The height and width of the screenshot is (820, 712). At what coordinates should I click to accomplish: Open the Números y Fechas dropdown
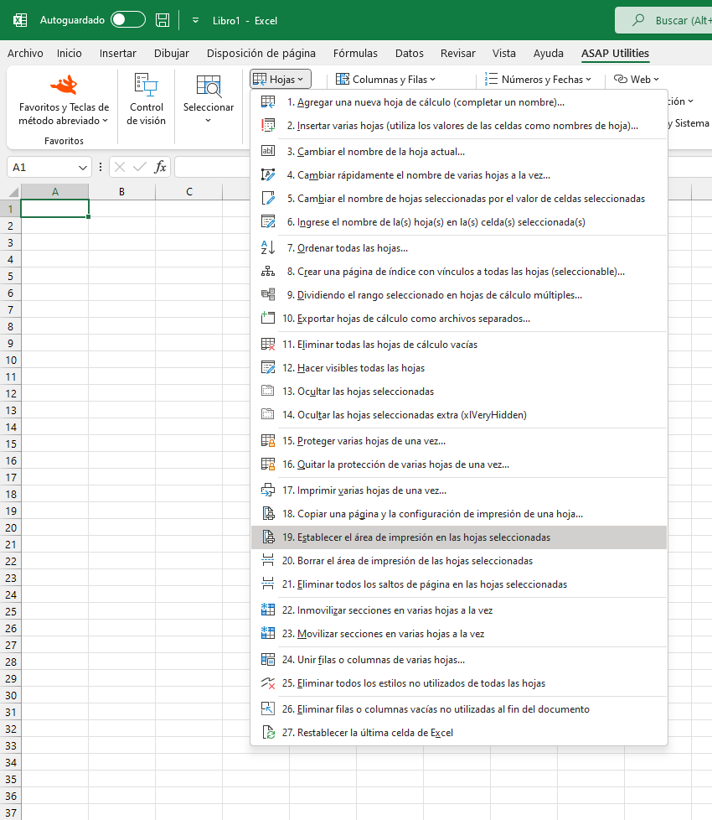tap(538, 79)
